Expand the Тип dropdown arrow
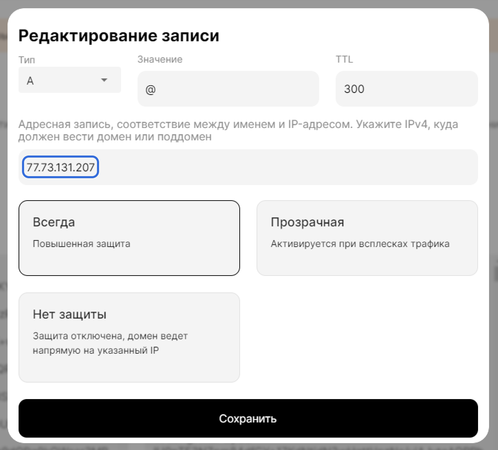Viewport: 498px width, 450px height. click(104, 80)
